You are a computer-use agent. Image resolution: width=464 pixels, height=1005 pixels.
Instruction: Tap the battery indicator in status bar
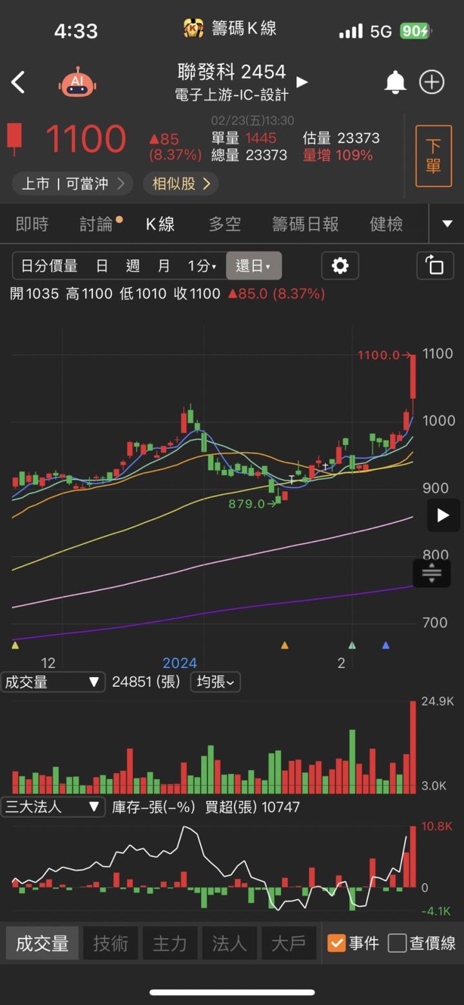[416, 30]
